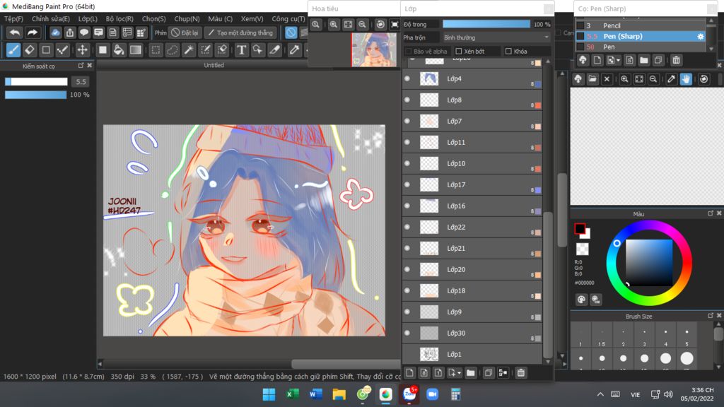
Task: Click the foreground black color swatch
Action: pyautogui.click(x=580, y=228)
